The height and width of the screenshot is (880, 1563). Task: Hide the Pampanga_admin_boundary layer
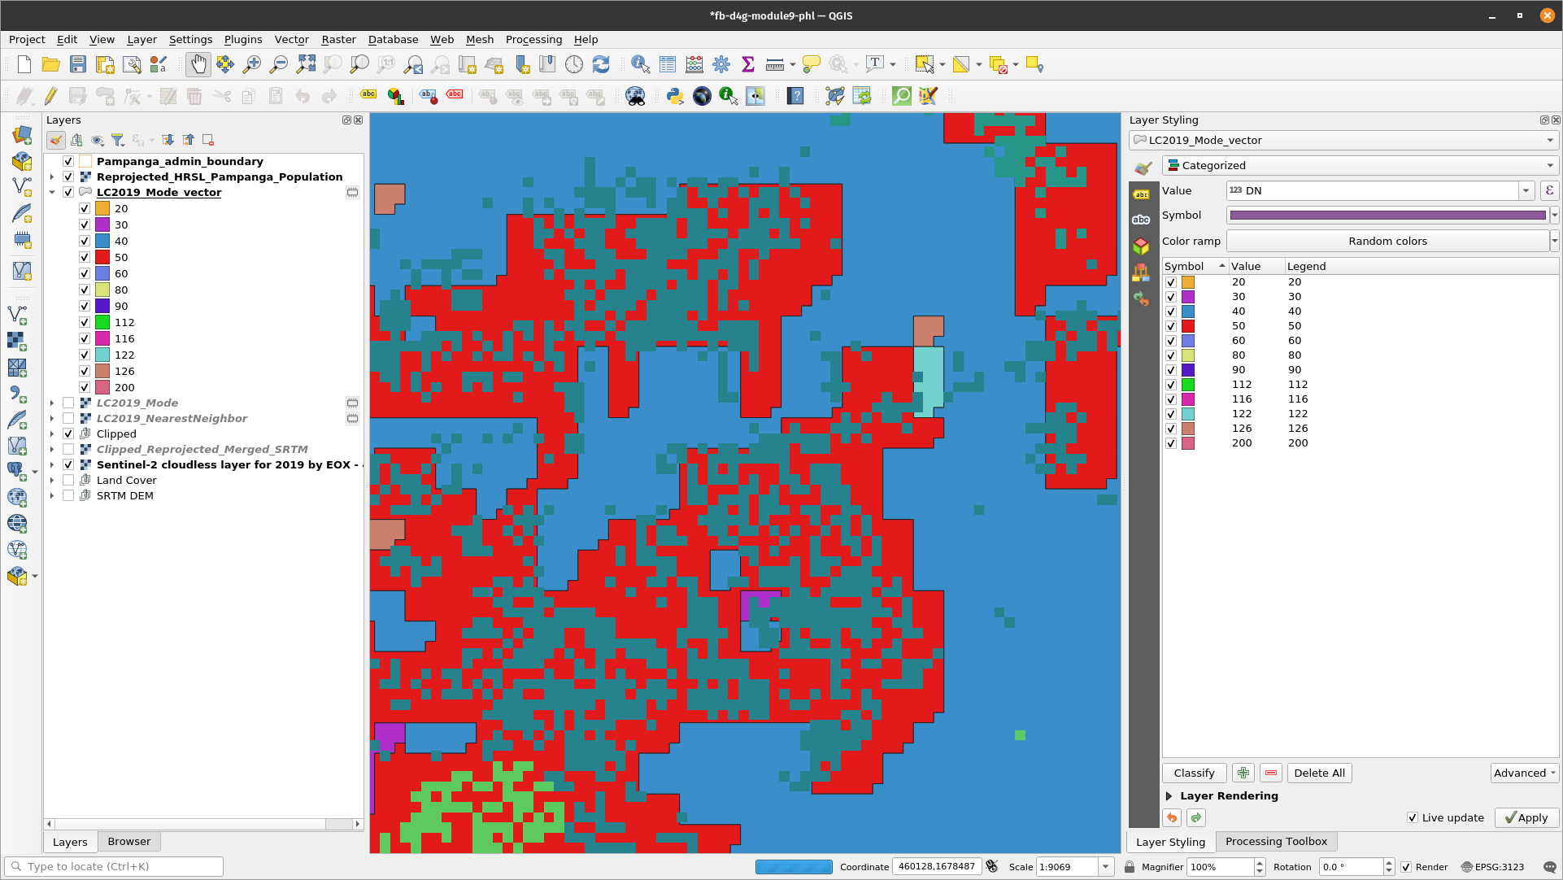pos(68,161)
